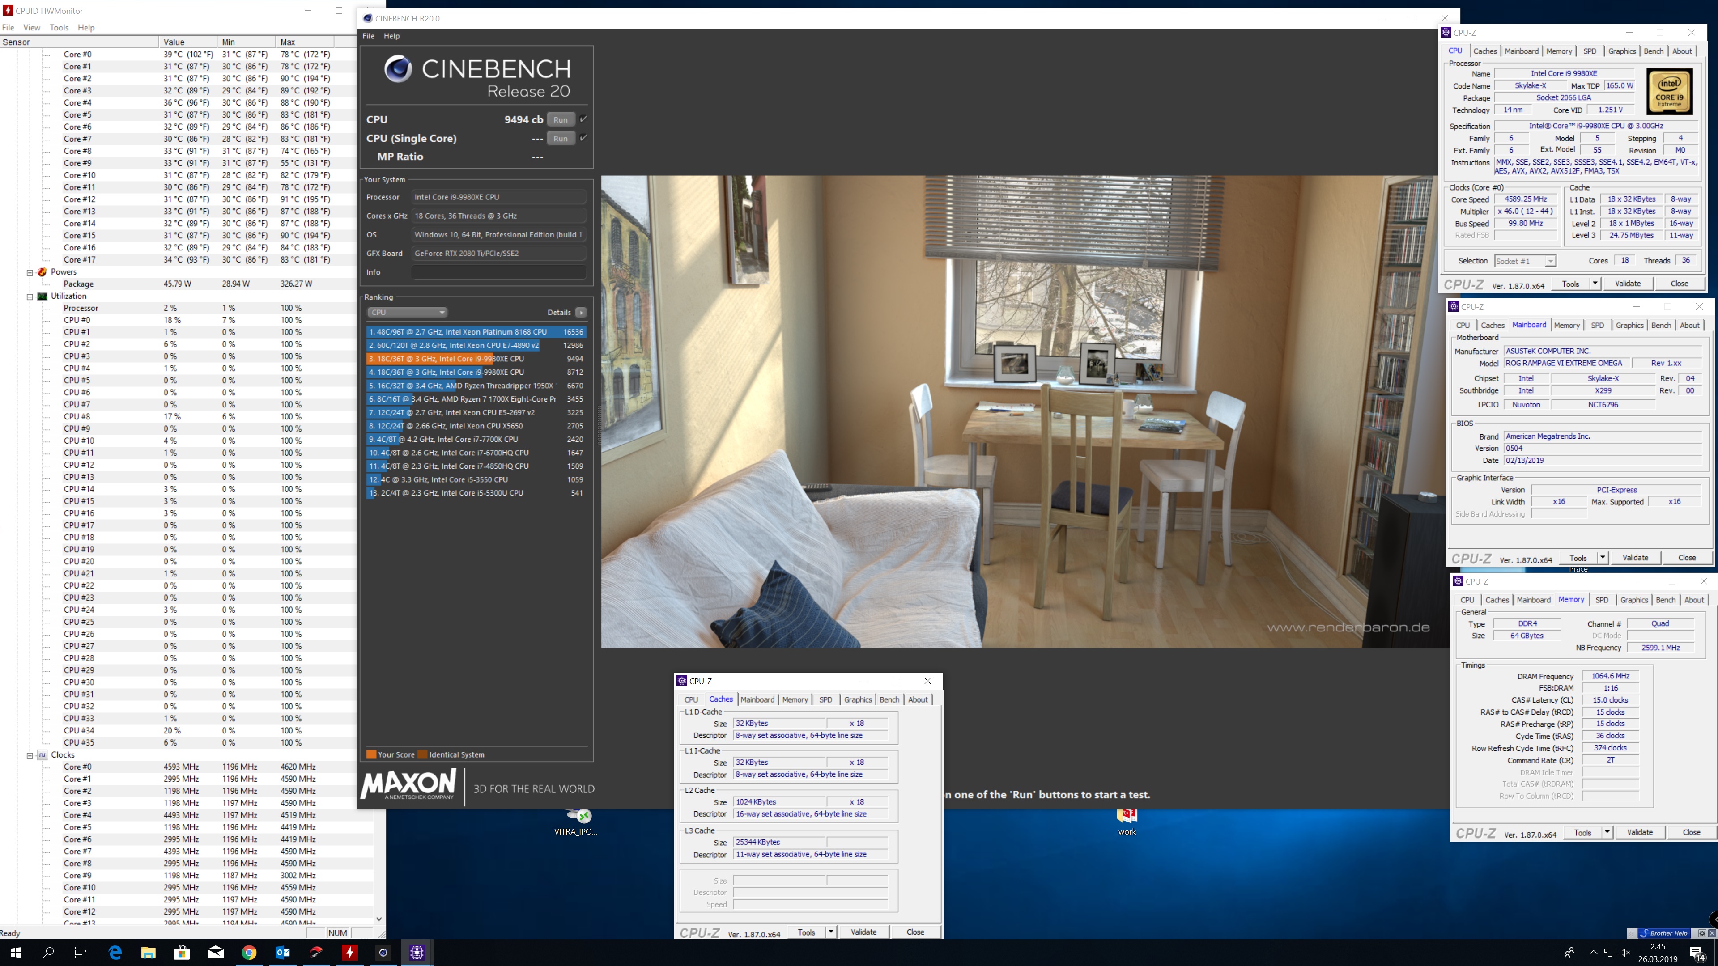Open the Outlook icon in the taskbar
The image size is (1718, 966).
[x=282, y=953]
